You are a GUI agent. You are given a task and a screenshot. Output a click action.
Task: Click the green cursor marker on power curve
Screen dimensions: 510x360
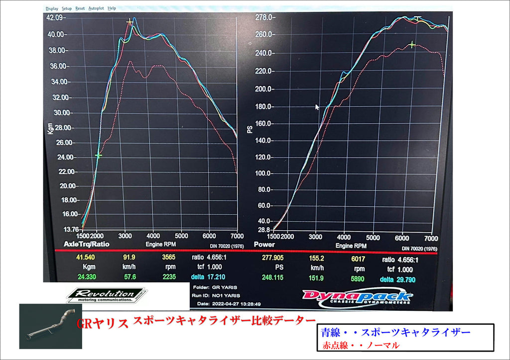click(x=412, y=44)
